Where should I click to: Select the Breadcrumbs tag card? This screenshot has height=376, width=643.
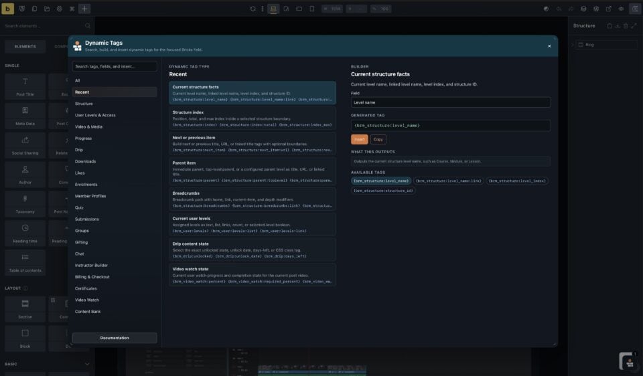click(253, 199)
